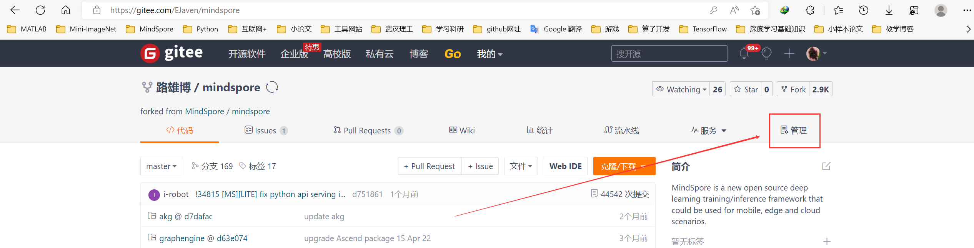Image resolution: width=974 pixels, height=248 pixels.
Task: Go back with browser back arrow
Action: (15, 10)
